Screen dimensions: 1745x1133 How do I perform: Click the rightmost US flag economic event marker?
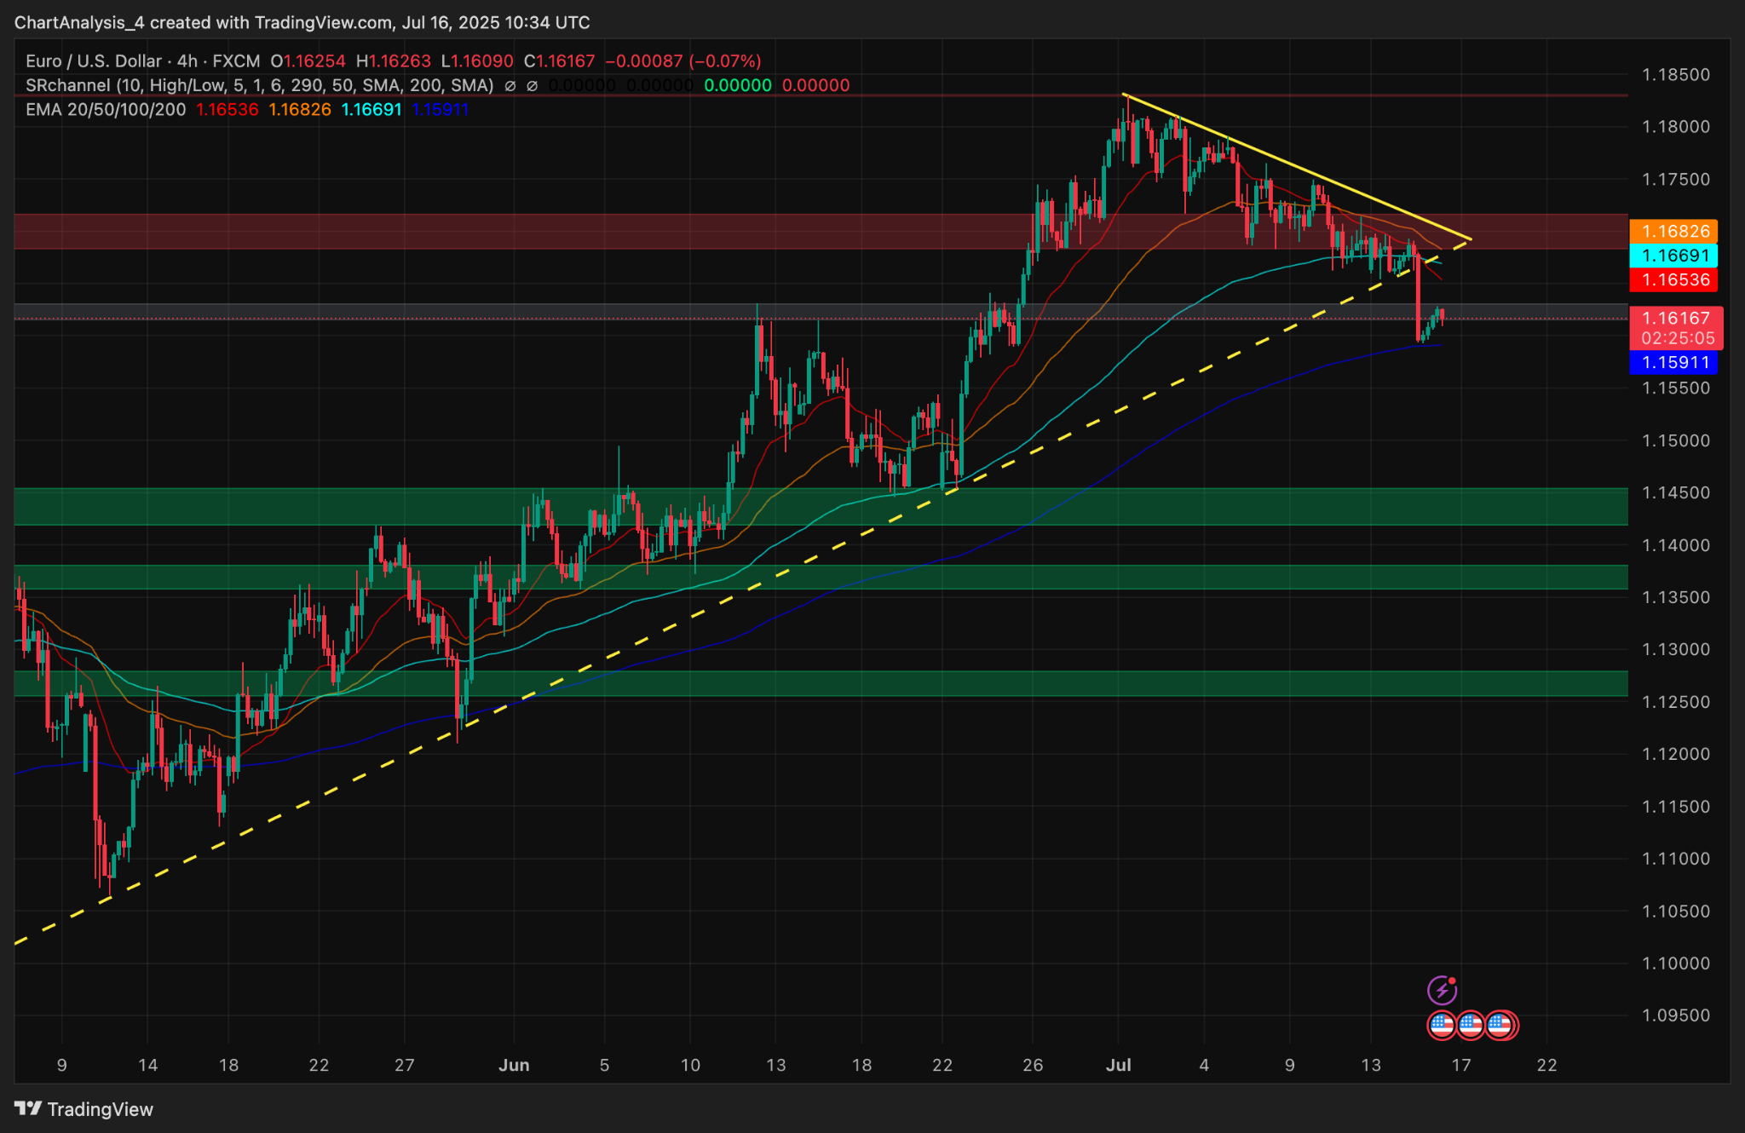pos(1500,1025)
